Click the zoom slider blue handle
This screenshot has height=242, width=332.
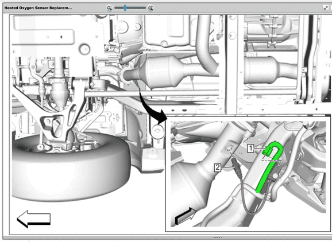125,8
